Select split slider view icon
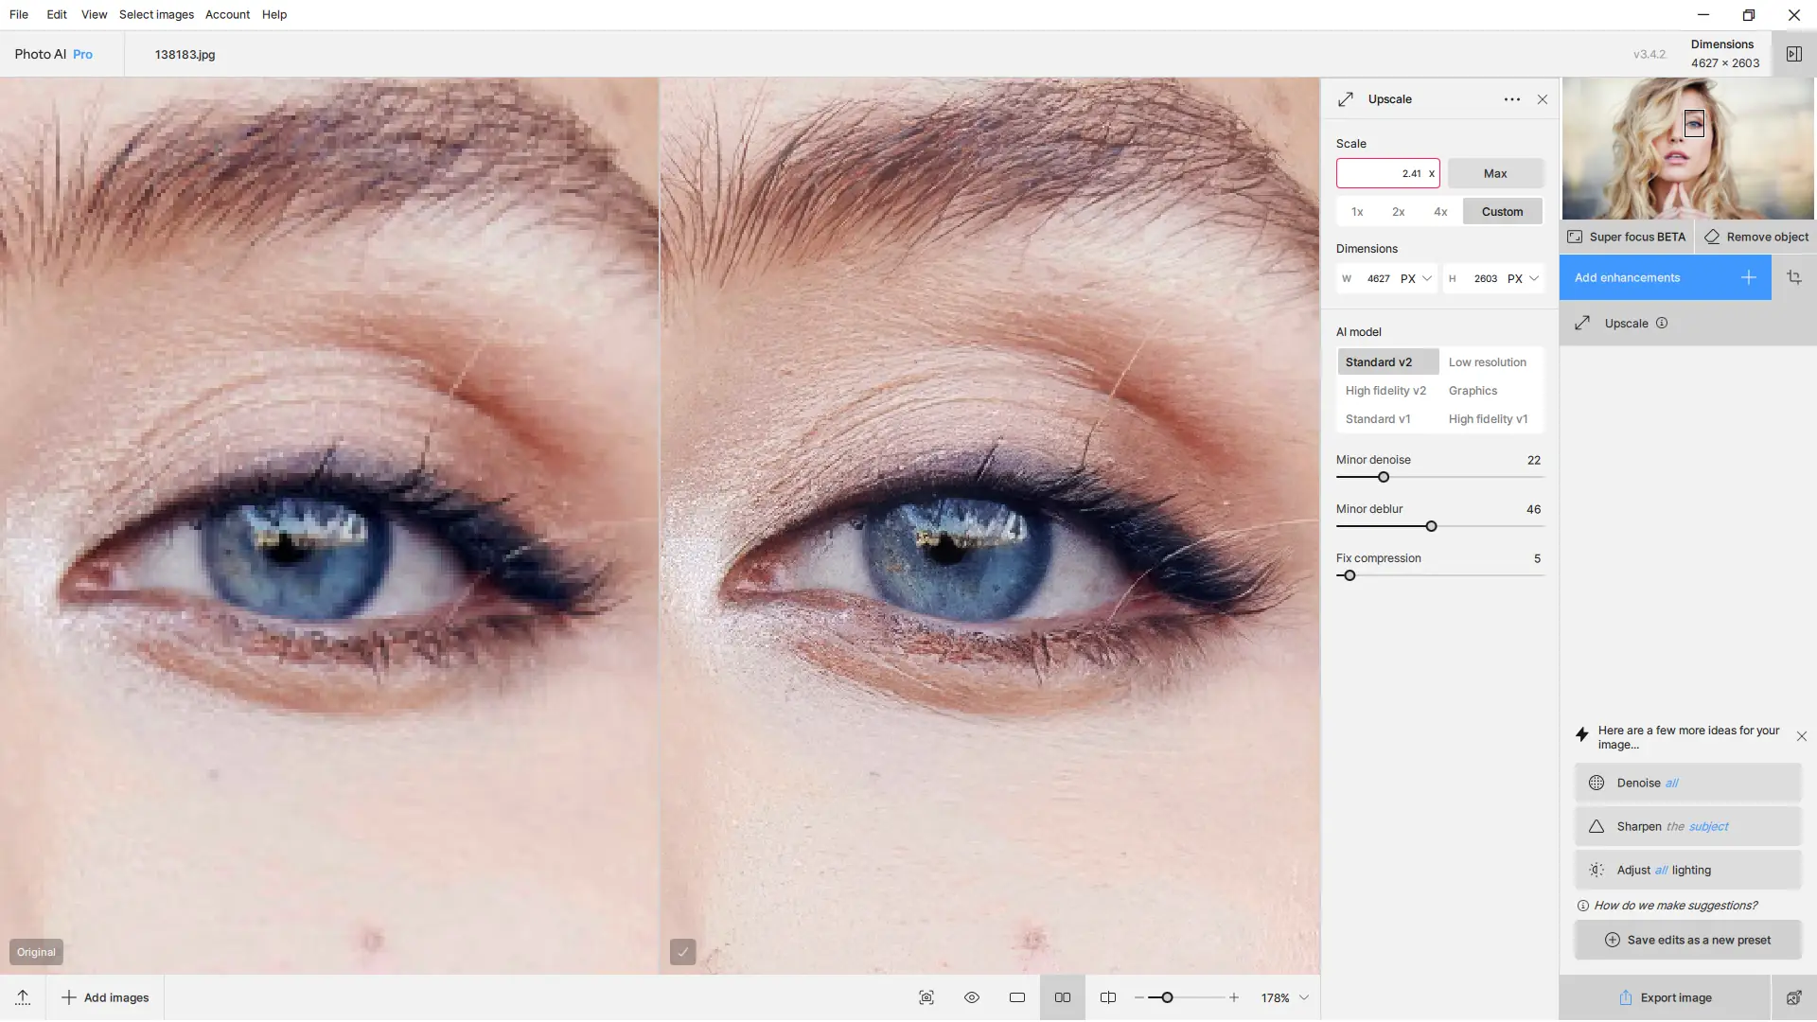Image resolution: width=1817 pixels, height=1022 pixels. point(1107,997)
